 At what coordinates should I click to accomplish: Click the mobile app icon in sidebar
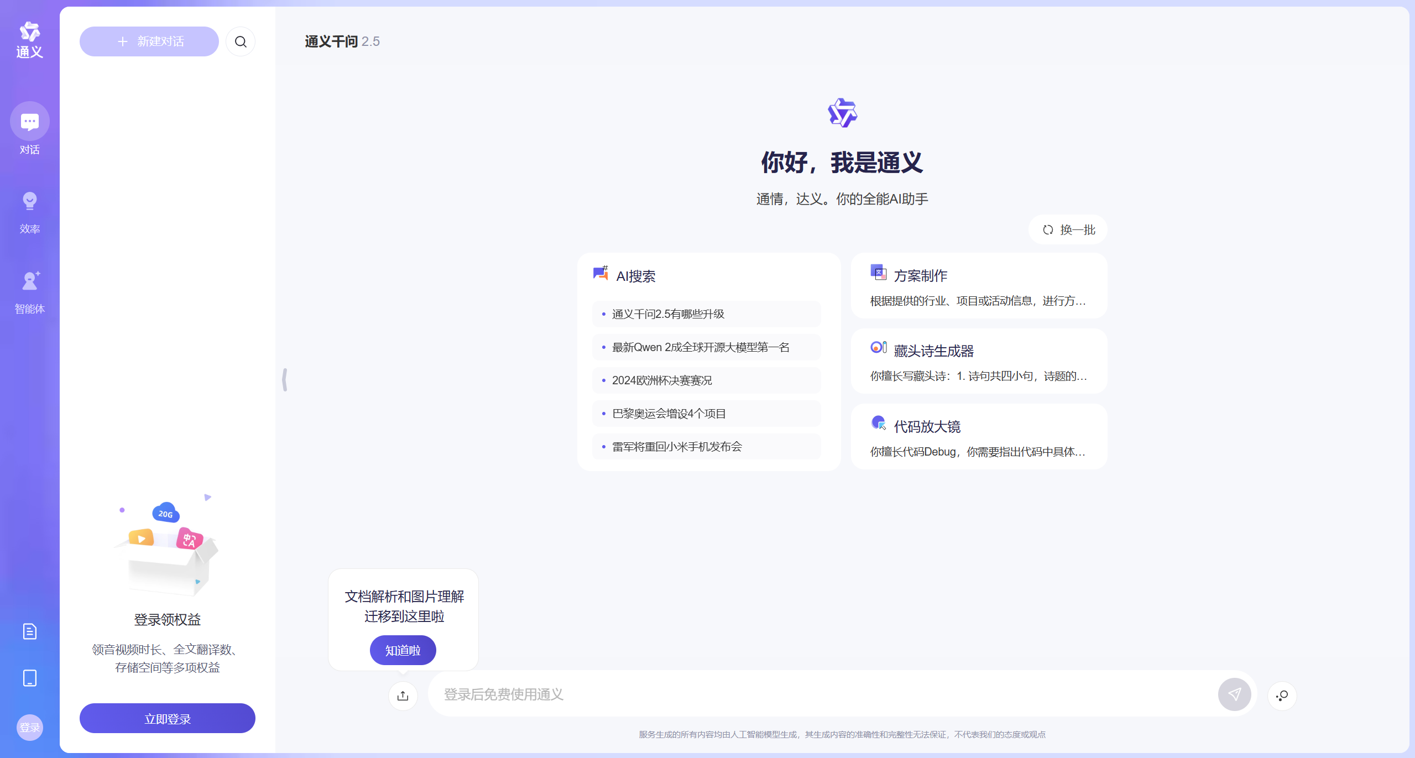pos(29,678)
